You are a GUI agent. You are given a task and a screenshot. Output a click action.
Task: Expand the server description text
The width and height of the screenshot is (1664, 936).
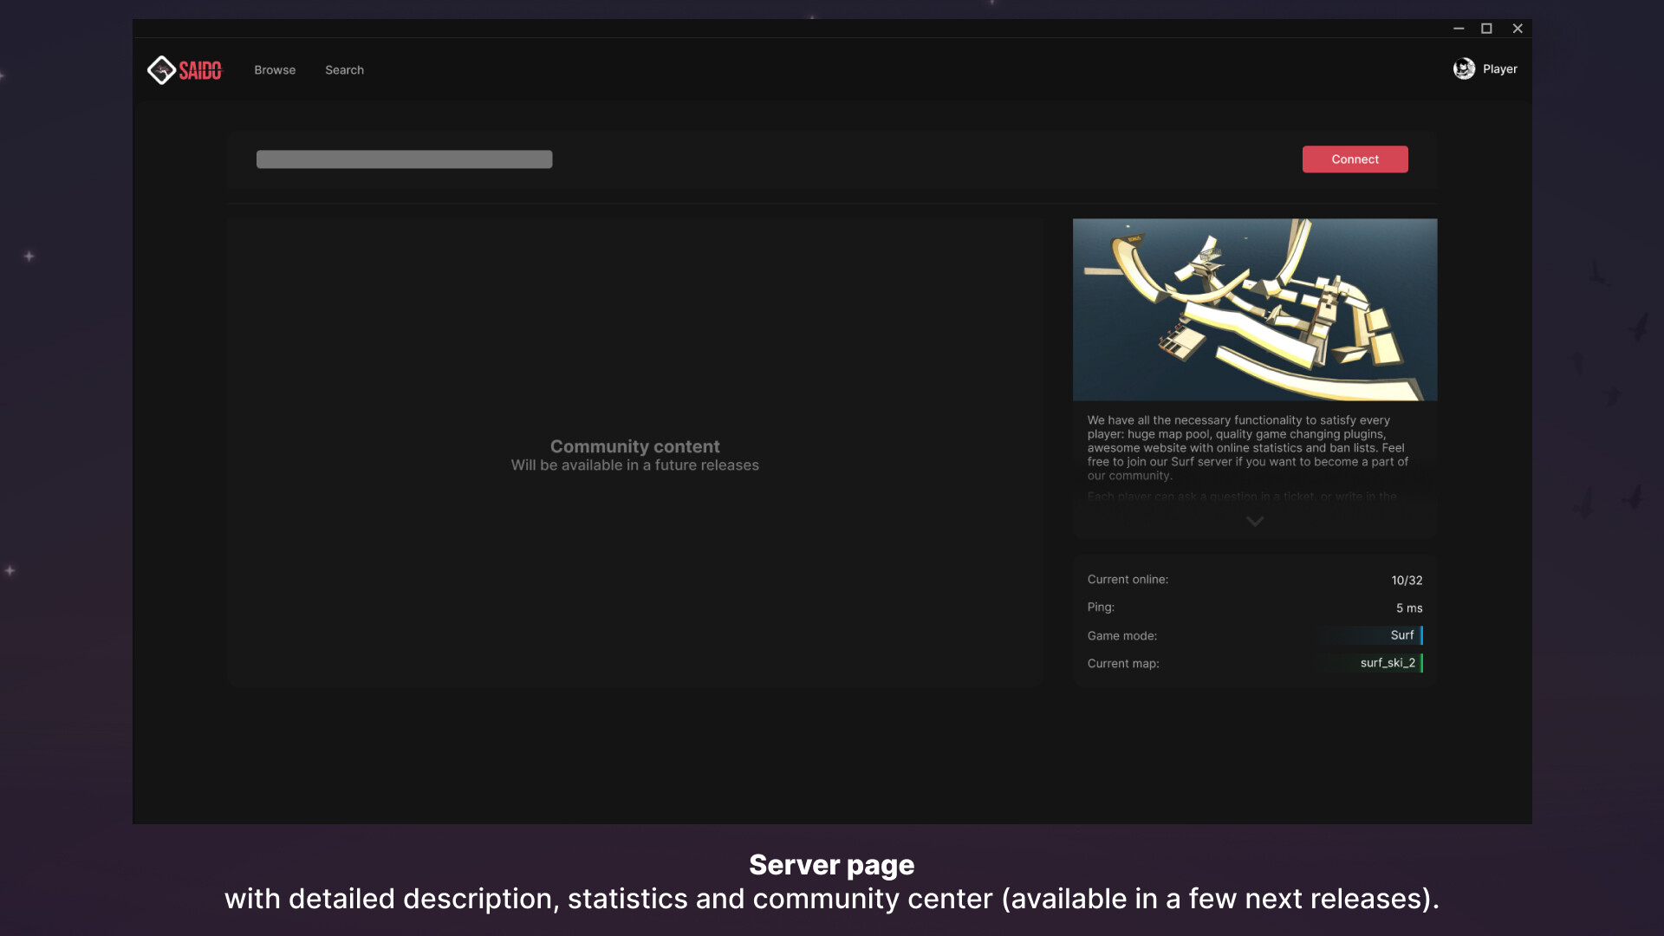pyautogui.click(x=1254, y=521)
